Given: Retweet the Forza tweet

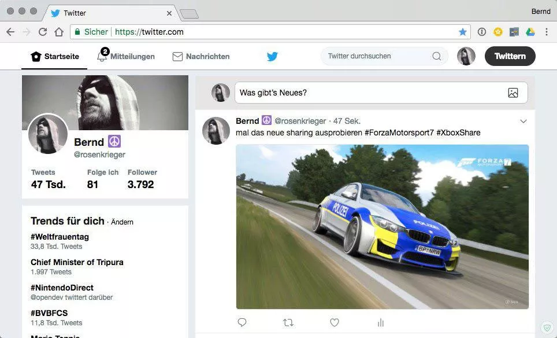Looking at the screenshot, I should coord(288,322).
